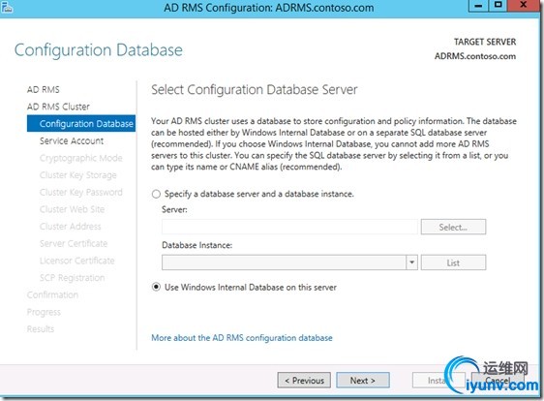Select AD RMS Cluster step in sidebar
Screen dimensions: 544x401
(x=58, y=107)
